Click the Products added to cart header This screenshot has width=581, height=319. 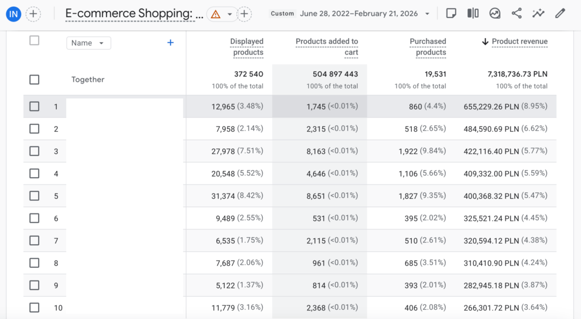pos(327,47)
